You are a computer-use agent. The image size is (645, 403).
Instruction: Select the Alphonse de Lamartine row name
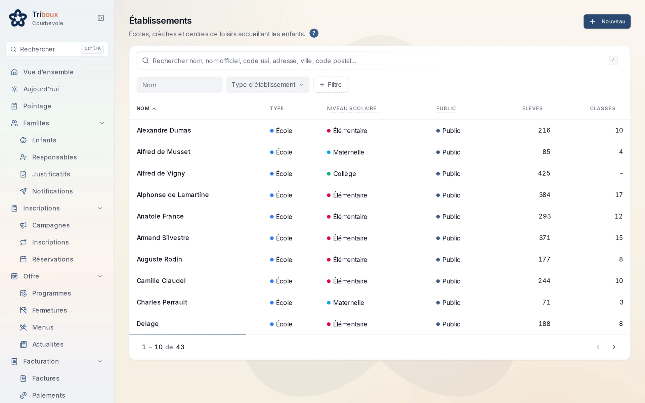[173, 195]
